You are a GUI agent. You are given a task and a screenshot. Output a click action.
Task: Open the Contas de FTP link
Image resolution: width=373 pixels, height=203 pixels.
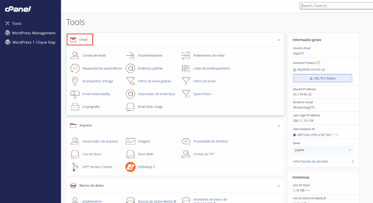pyautogui.click(x=204, y=154)
